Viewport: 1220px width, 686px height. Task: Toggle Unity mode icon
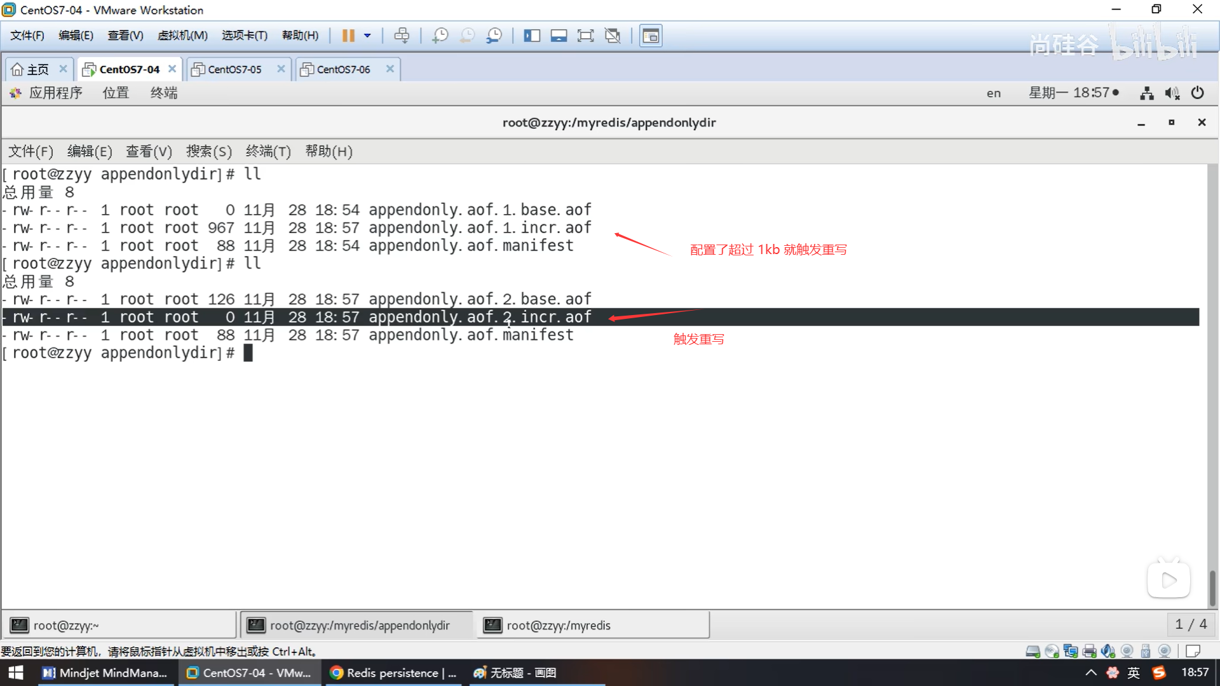[613, 36]
